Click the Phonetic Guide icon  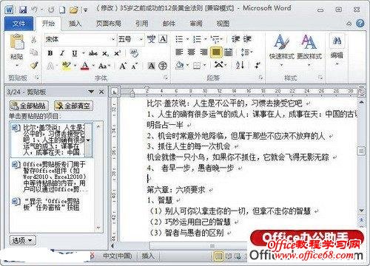151,39
